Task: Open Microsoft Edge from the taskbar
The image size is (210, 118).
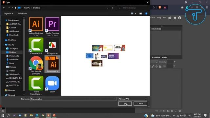Action: (x=37, y=115)
